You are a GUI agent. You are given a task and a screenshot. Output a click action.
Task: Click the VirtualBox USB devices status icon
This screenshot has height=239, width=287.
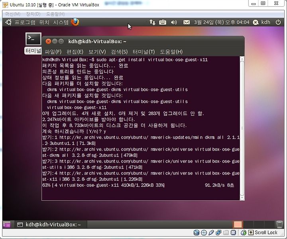point(211,233)
